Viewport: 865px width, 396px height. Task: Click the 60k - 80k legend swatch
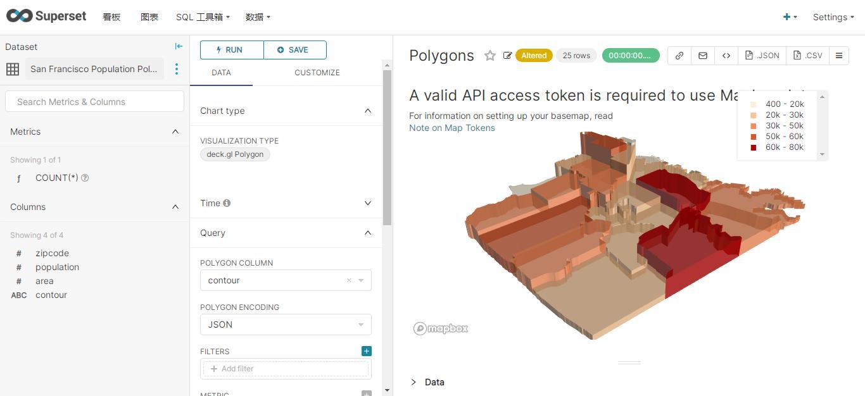(x=754, y=147)
